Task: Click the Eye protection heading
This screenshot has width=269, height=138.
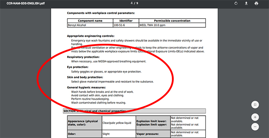Action: [x=78, y=67]
